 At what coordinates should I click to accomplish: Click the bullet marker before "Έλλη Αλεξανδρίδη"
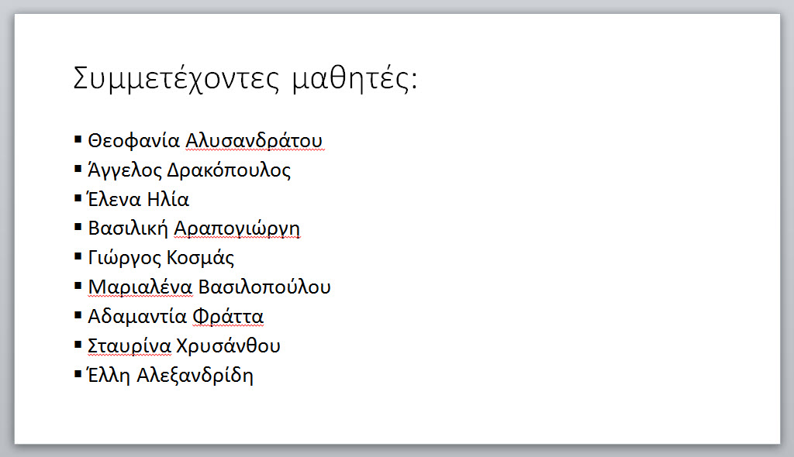[78, 374]
